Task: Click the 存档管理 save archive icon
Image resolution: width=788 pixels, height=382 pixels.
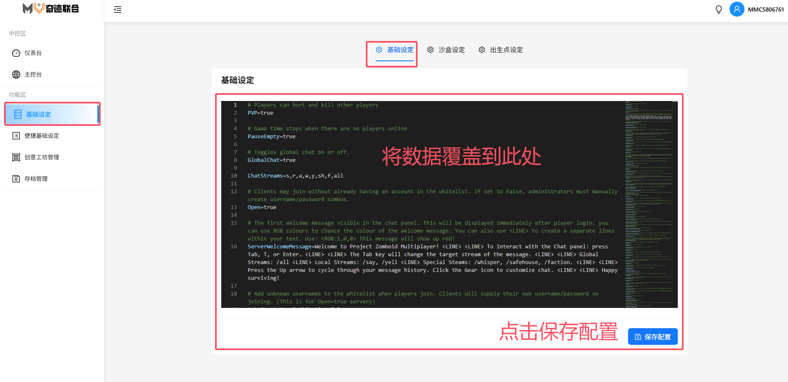Action: (x=16, y=179)
